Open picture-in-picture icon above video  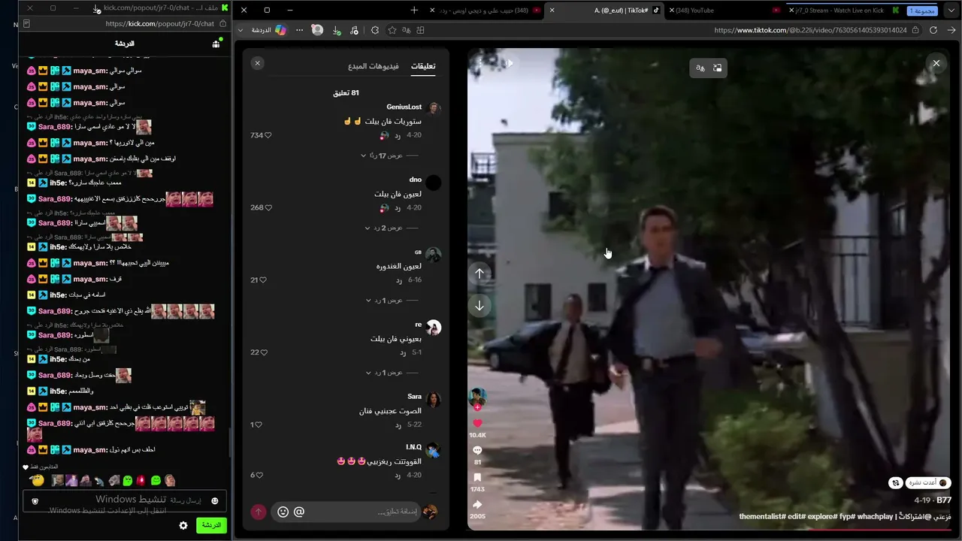[717, 68]
